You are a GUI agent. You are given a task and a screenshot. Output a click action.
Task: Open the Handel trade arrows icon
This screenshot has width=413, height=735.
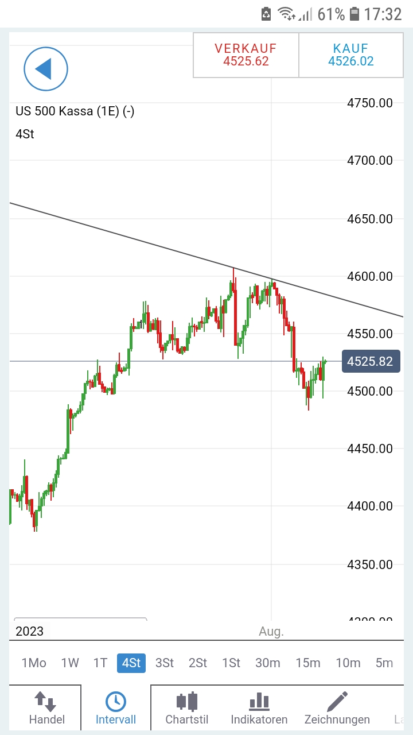[x=45, y=702]
